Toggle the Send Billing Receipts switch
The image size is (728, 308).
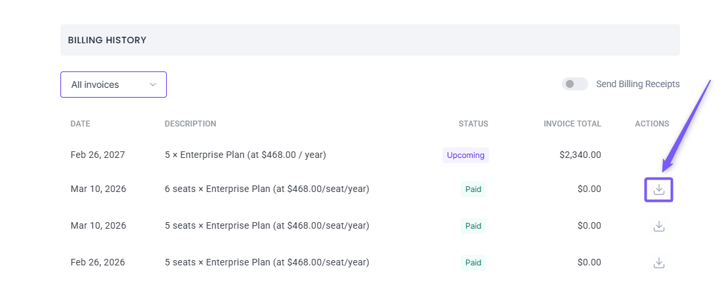pos(575,84)
